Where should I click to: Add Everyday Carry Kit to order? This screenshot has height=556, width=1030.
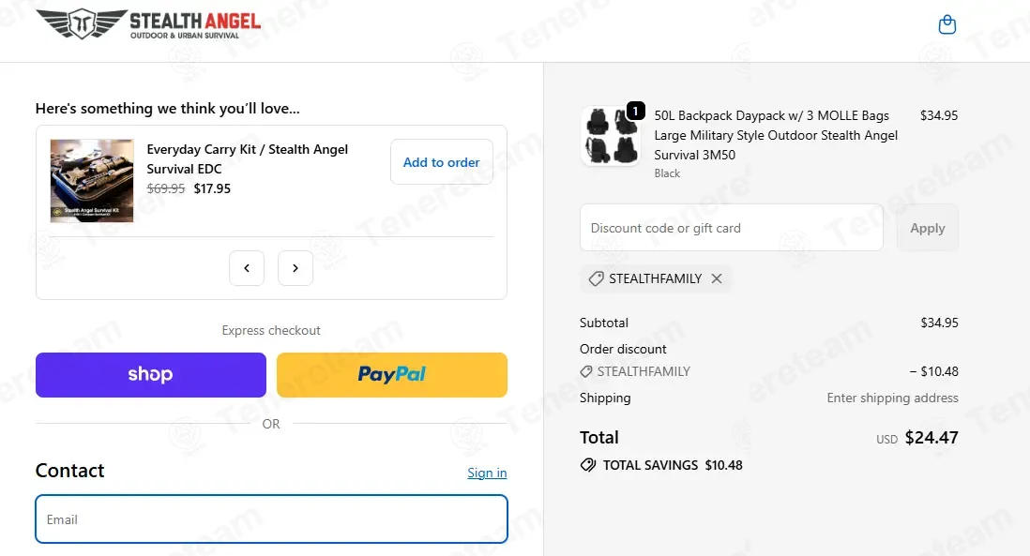point(441,162)
